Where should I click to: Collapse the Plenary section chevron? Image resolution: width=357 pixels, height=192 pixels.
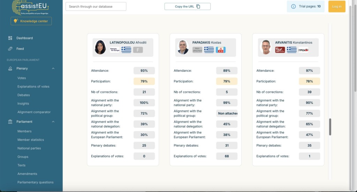[x=53, y=69]
